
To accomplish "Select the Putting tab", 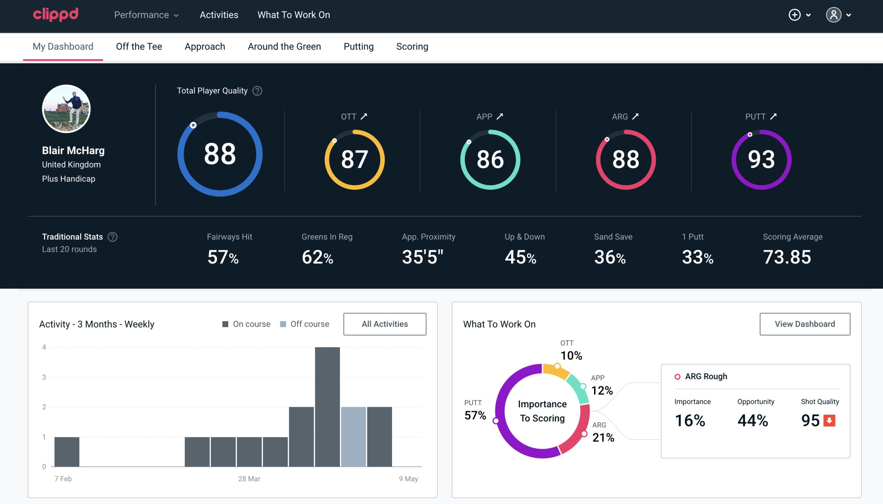I will coord(358,46).
